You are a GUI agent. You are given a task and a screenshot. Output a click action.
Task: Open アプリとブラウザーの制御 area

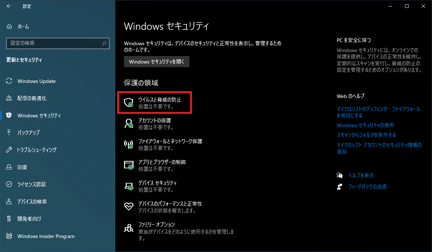point(155,165)
